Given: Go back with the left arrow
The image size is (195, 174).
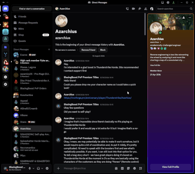Looking at the screenshot, I should pyautogui.click(x=4, y=2).
